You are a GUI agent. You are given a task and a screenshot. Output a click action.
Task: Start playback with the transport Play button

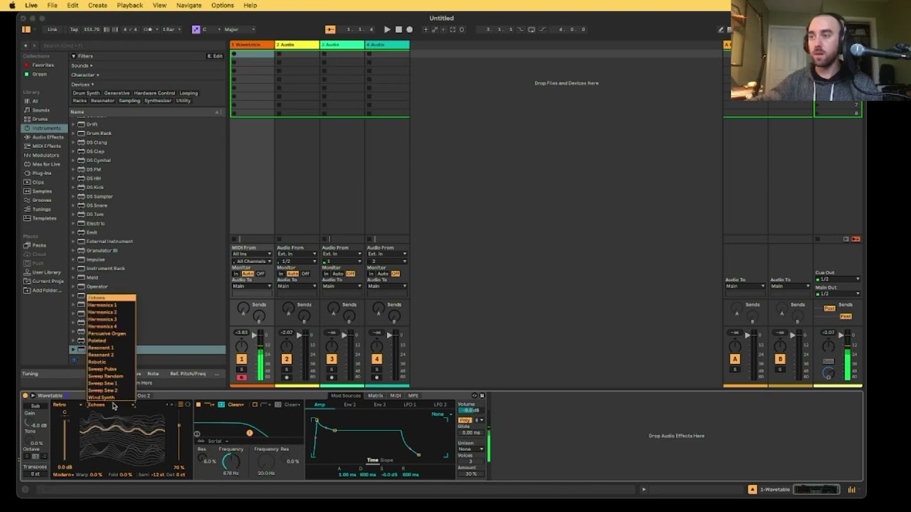(x=386, y=29)
